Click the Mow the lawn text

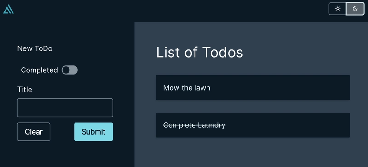187,88
